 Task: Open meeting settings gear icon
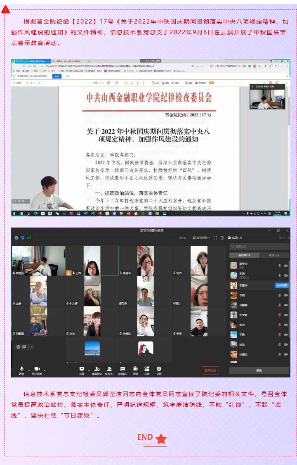point(159,369)
